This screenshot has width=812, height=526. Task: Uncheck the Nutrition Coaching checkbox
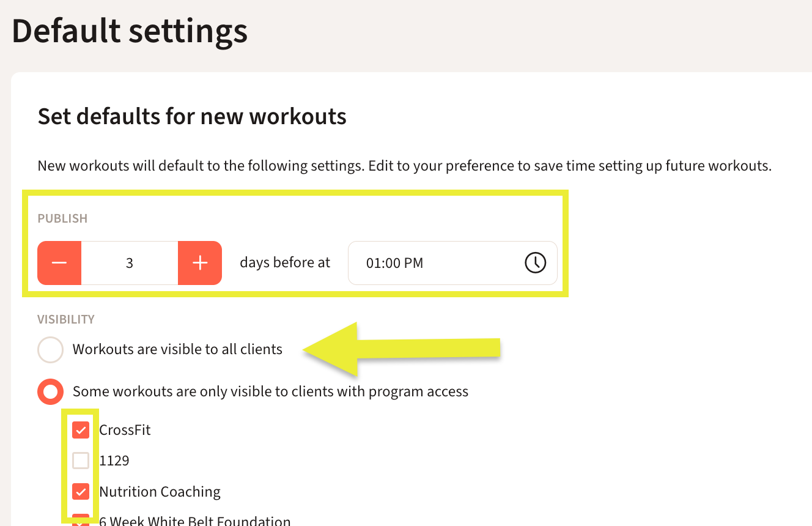[81, 491]
